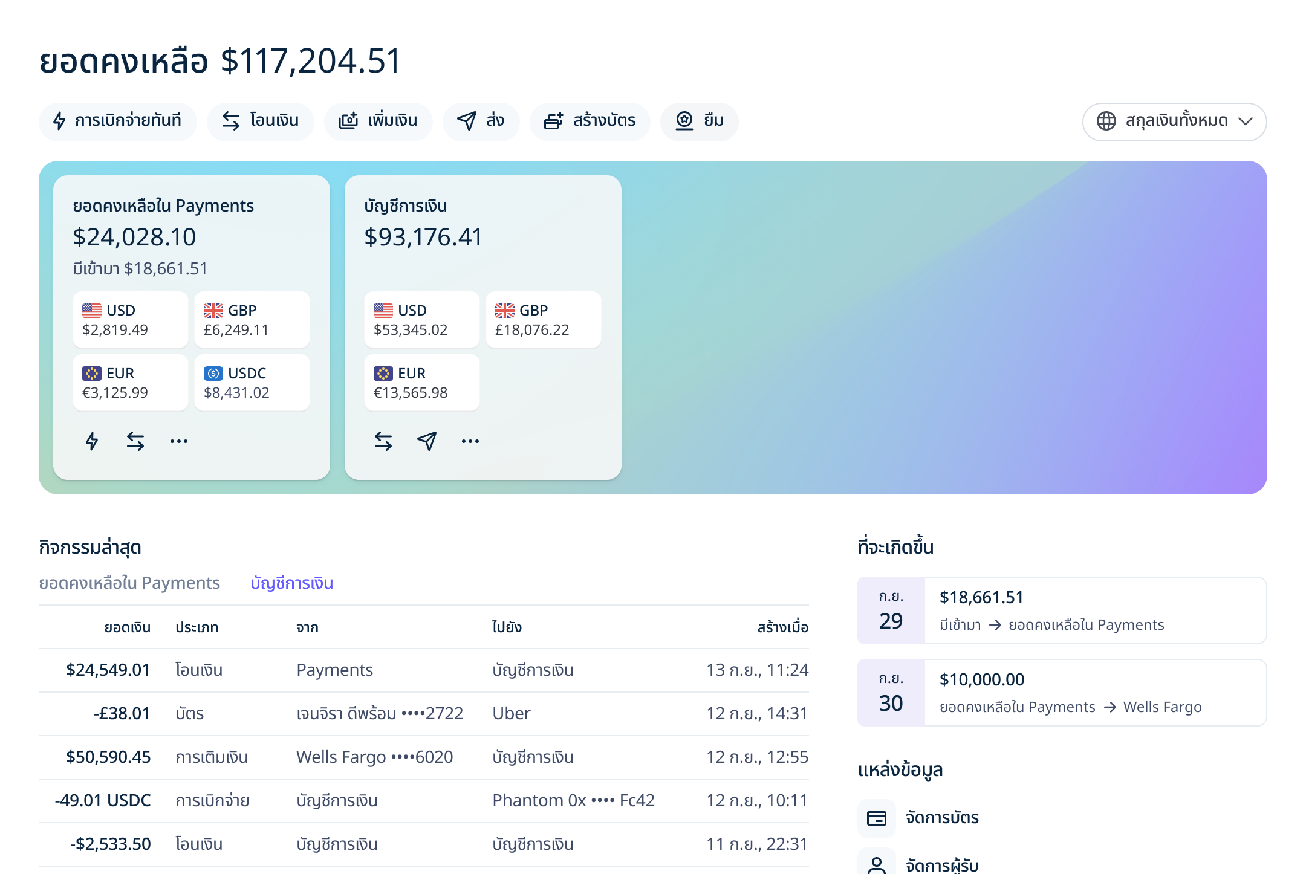Switch to the บัญชีการเงิน activity tab
Viewport: 1306px width, 874px height.
[x=293, y=583]
